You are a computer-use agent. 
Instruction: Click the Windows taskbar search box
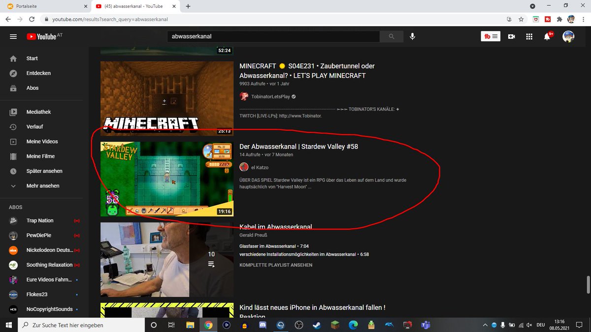pos(81,325)
